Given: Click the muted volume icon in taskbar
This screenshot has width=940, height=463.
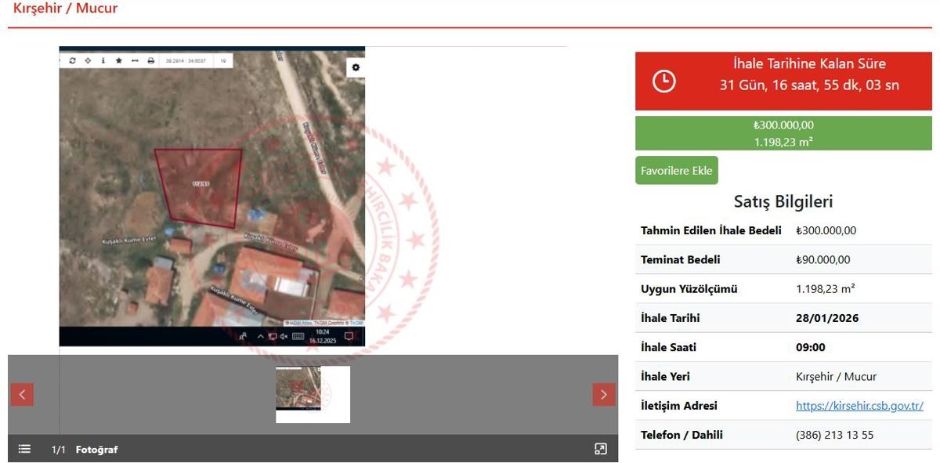Looking at the screenshot, I should (x=284, y=336).
